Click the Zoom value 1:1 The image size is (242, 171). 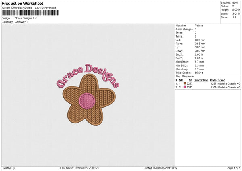click(x=234, y=17)
